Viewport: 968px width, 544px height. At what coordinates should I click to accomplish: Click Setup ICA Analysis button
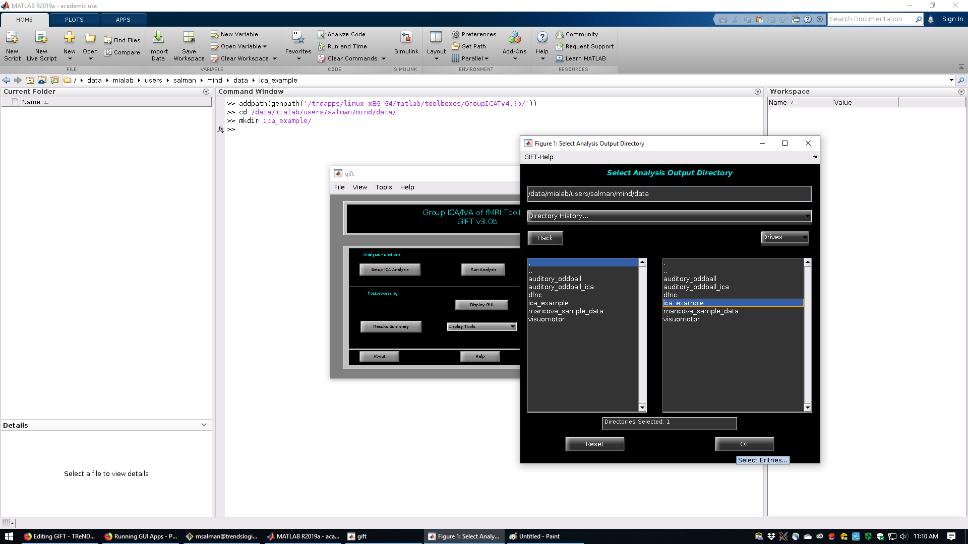[390, 269]
